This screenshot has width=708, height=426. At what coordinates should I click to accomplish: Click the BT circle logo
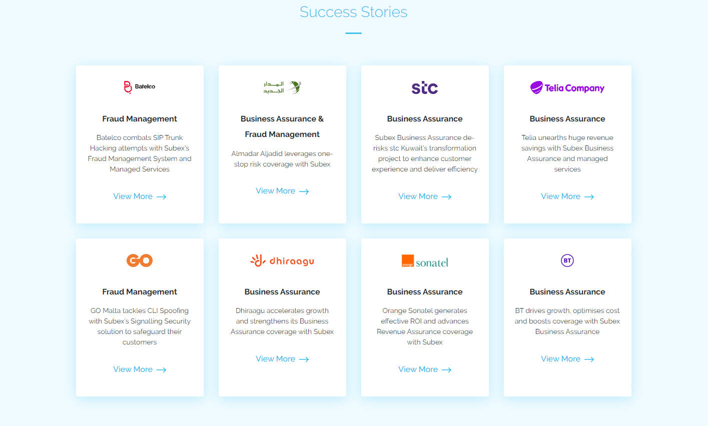567,260
